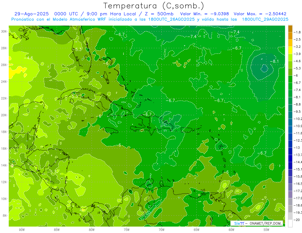This screenshot has width=302, height=233.
Task: Click the 28N latitude axis label
Action: [x=4, y=48]
